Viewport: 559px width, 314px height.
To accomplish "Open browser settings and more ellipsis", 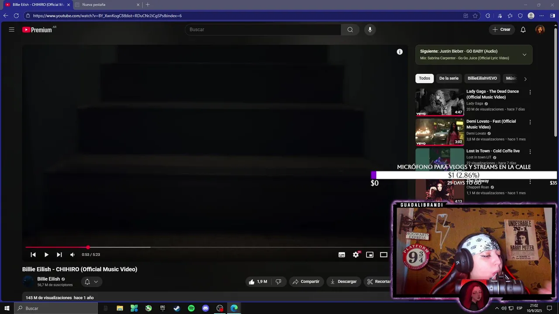I will click(x=542, y=16).
